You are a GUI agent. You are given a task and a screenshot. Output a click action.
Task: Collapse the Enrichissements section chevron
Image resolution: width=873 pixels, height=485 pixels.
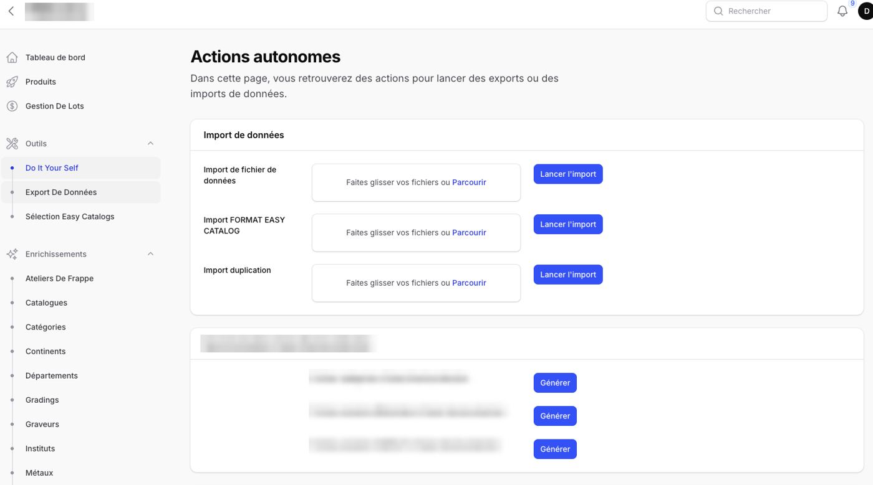coord(150,254)
